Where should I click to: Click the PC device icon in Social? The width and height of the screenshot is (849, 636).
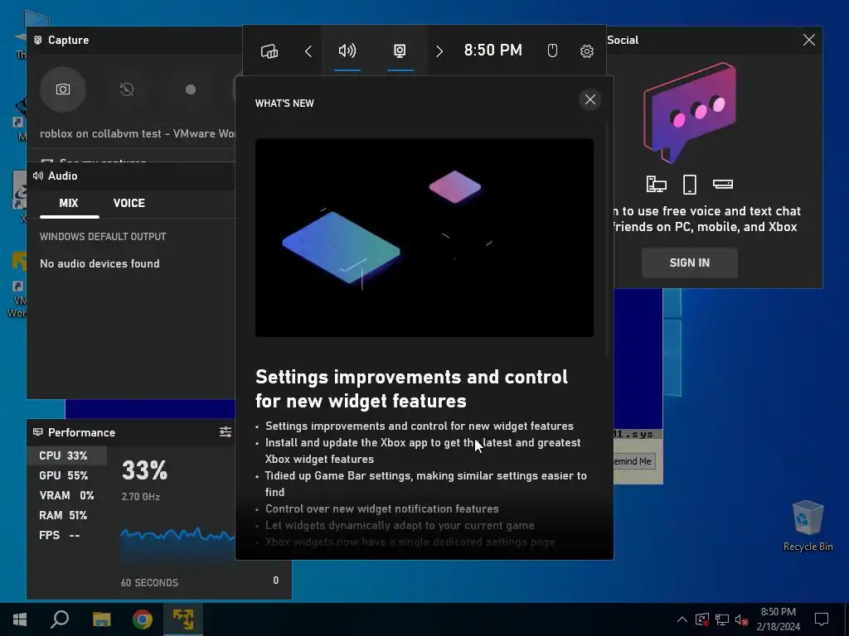[x=657, y=185]
